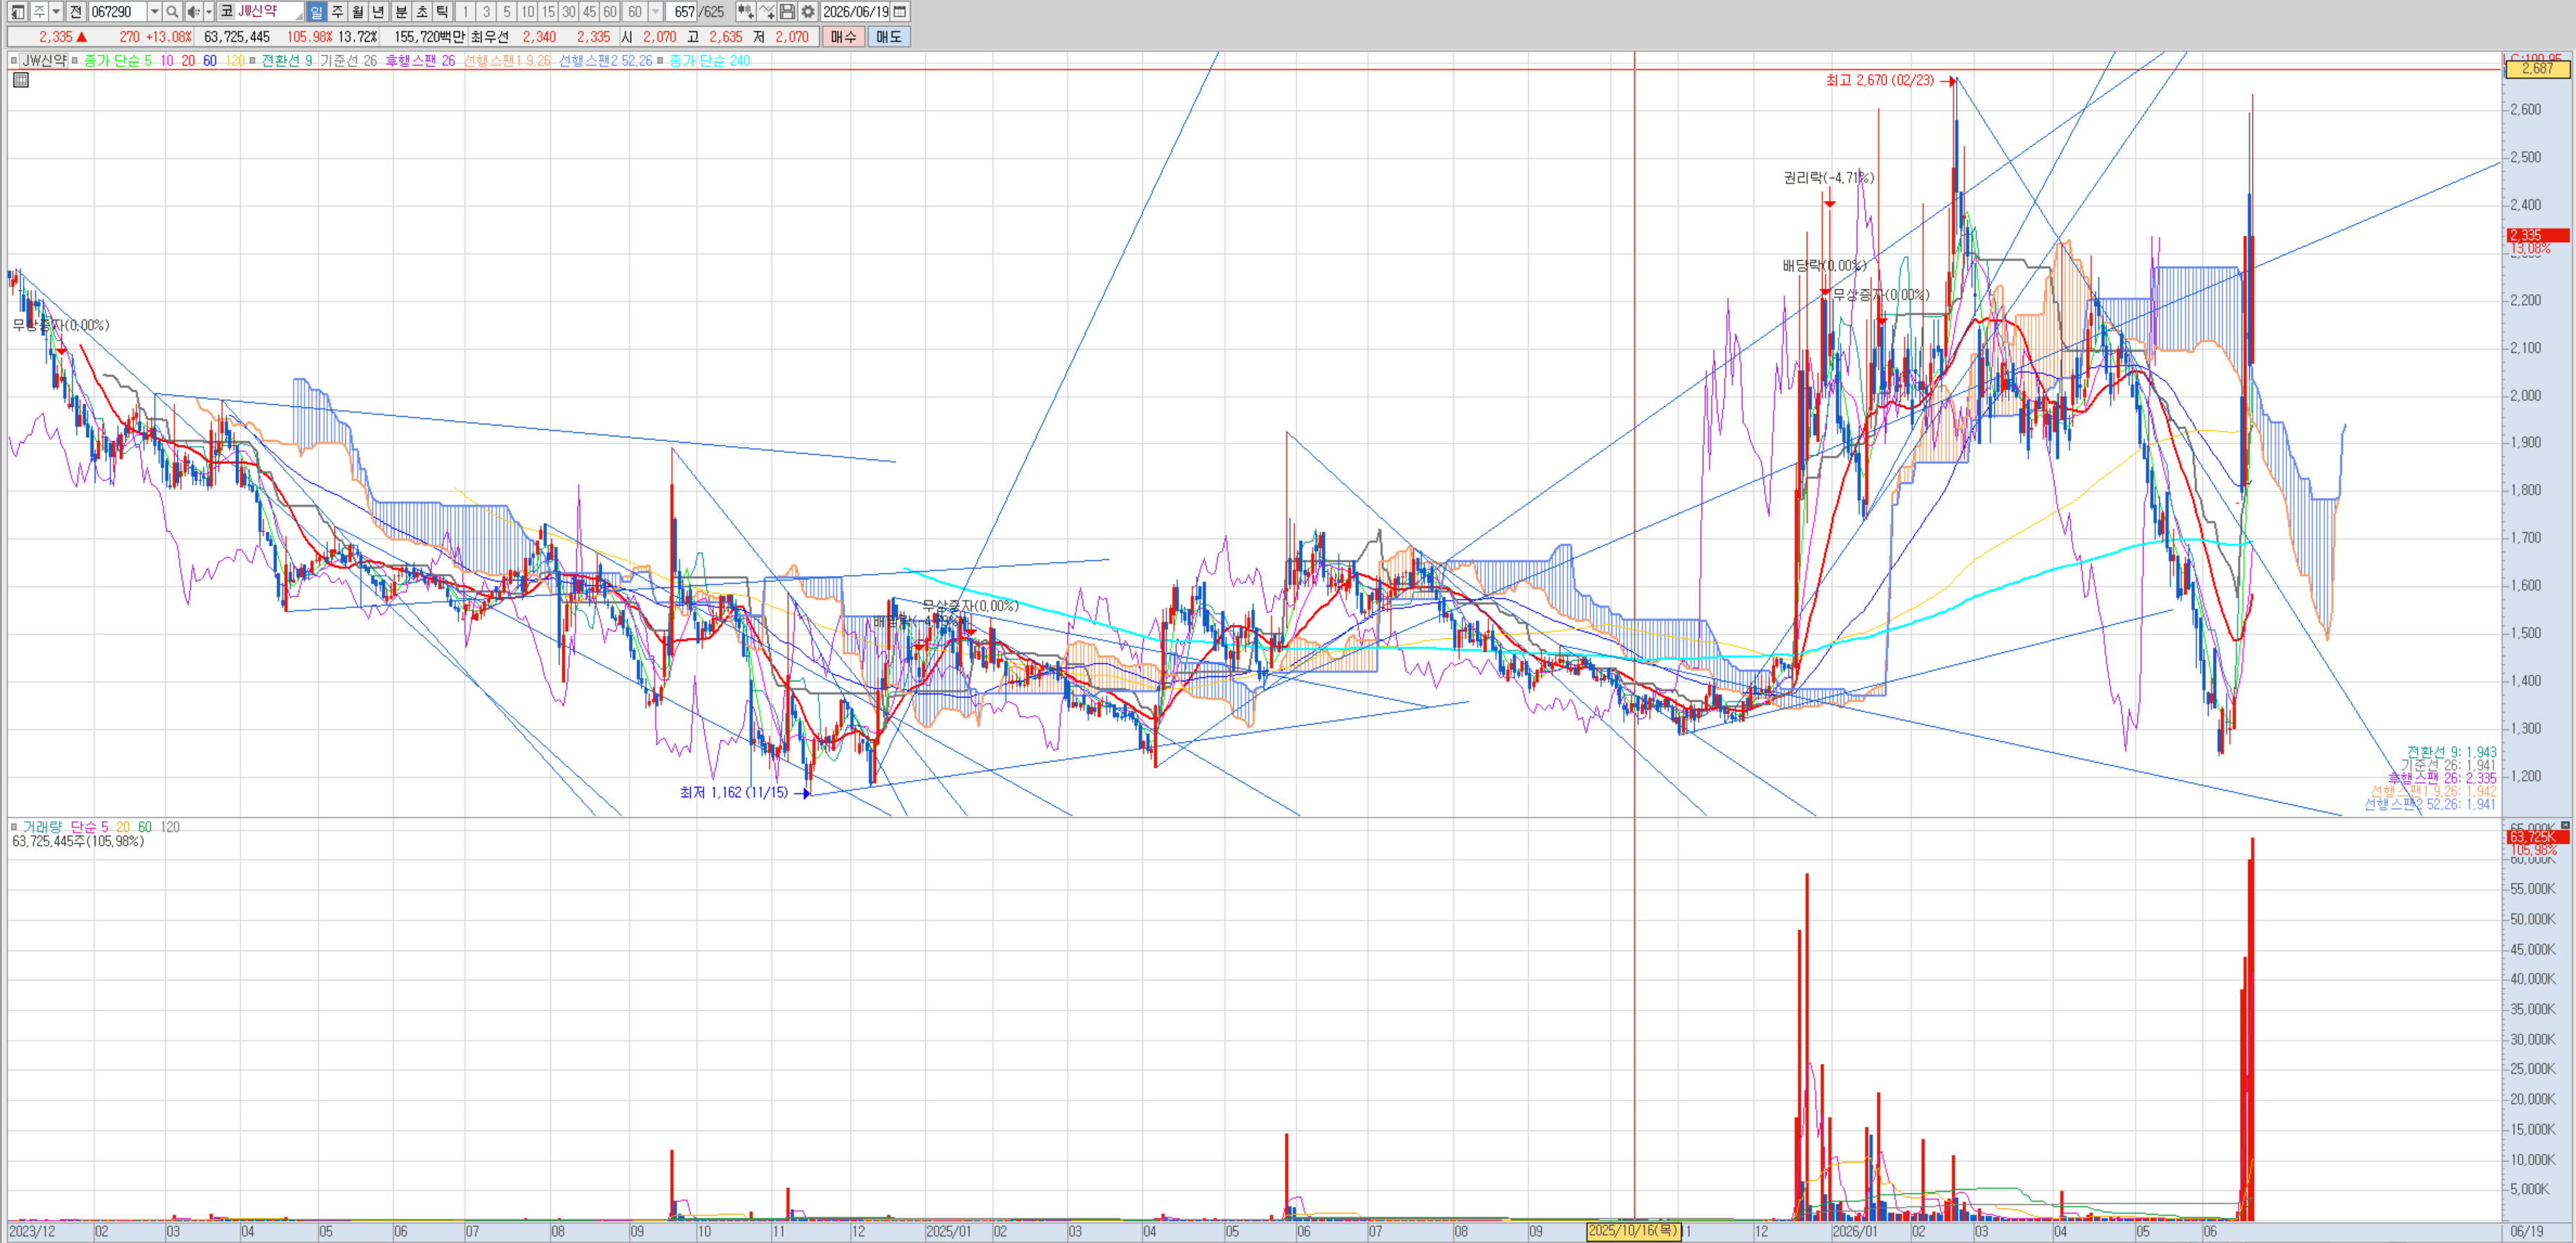Open the 주 instrument type dropdown arrow
This screenshot has height=1243, width=2576.
tap(56, 12)
